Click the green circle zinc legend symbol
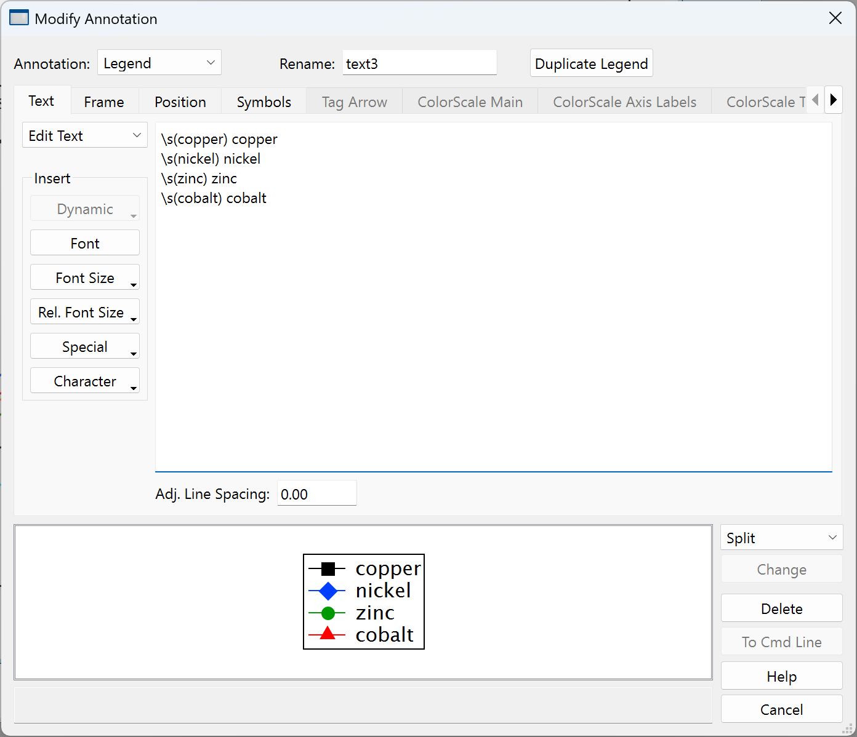 coord(328,613)
